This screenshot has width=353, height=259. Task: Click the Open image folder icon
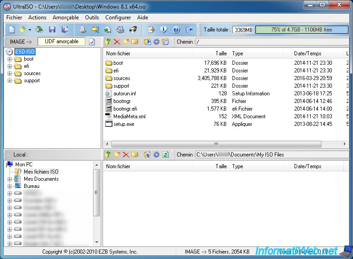coord(22,30)
